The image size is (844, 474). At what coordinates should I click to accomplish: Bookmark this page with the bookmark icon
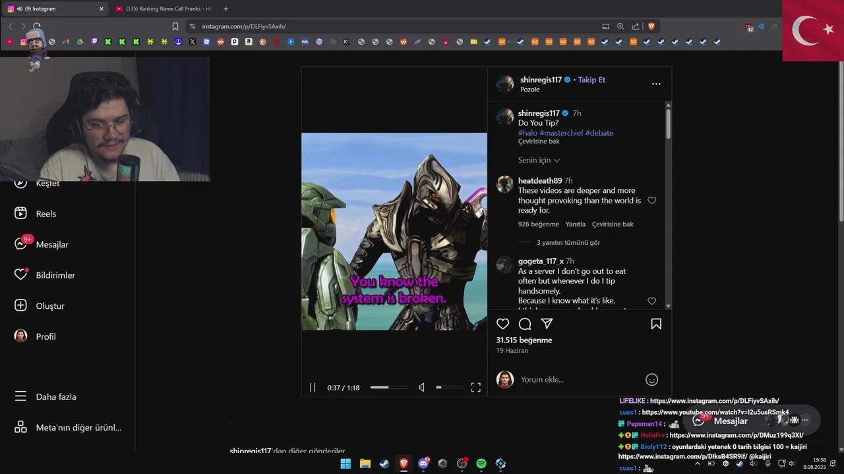click(x=175, y=26)
